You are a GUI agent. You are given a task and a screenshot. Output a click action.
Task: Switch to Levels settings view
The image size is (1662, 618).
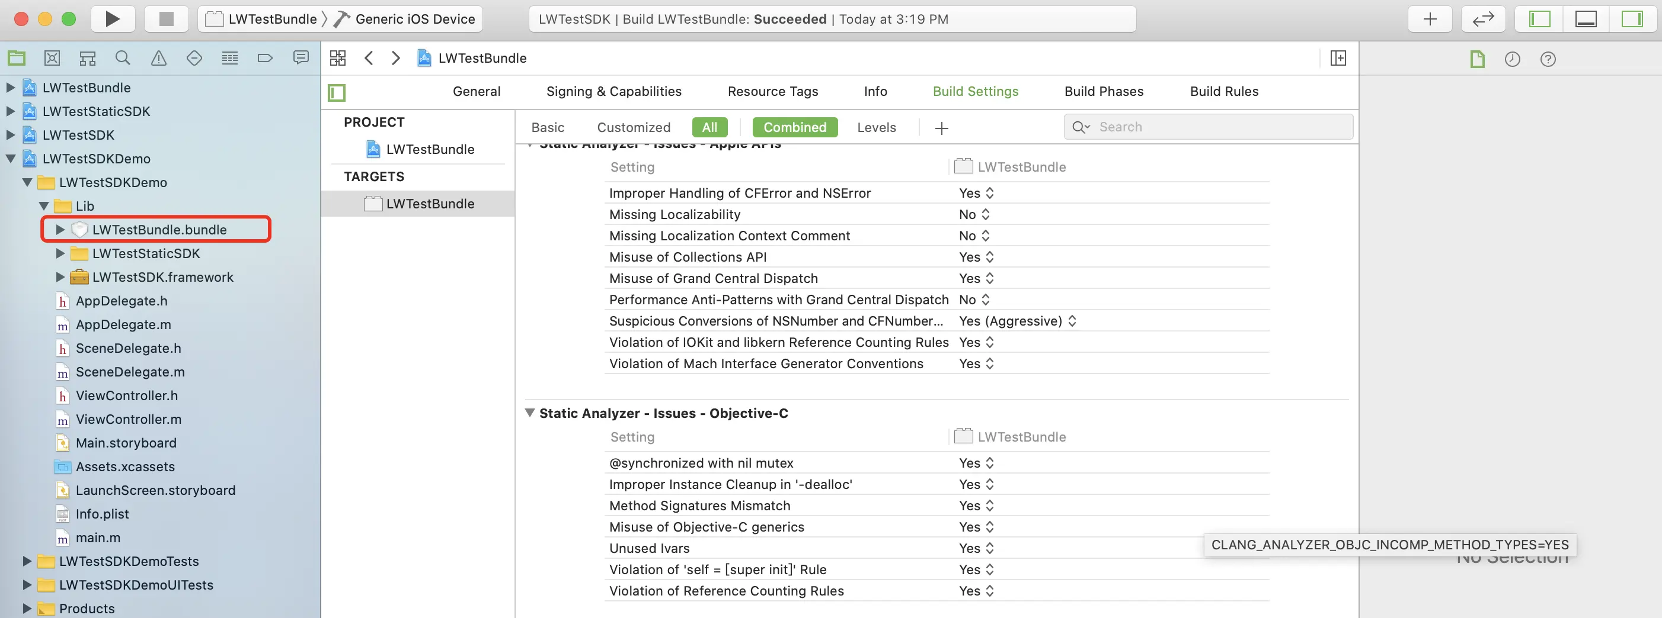click(876, 128)
